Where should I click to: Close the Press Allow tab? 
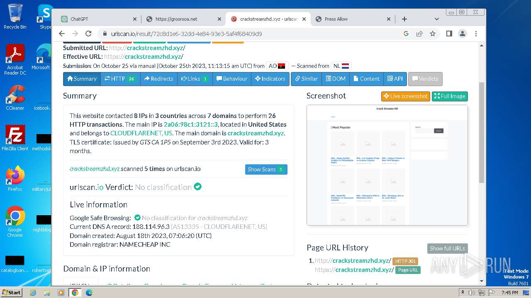pyautogui.click(x=389, y=19)
